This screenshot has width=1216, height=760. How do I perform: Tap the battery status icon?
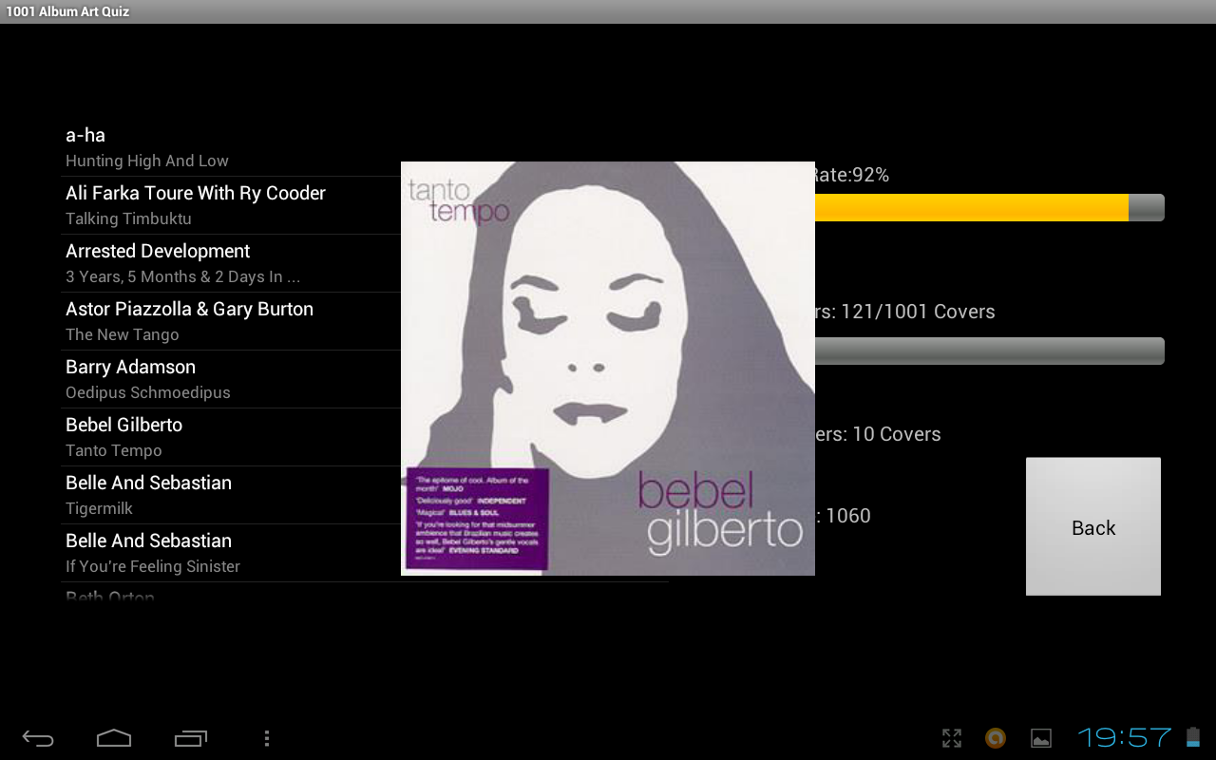tap(1193, 737)
